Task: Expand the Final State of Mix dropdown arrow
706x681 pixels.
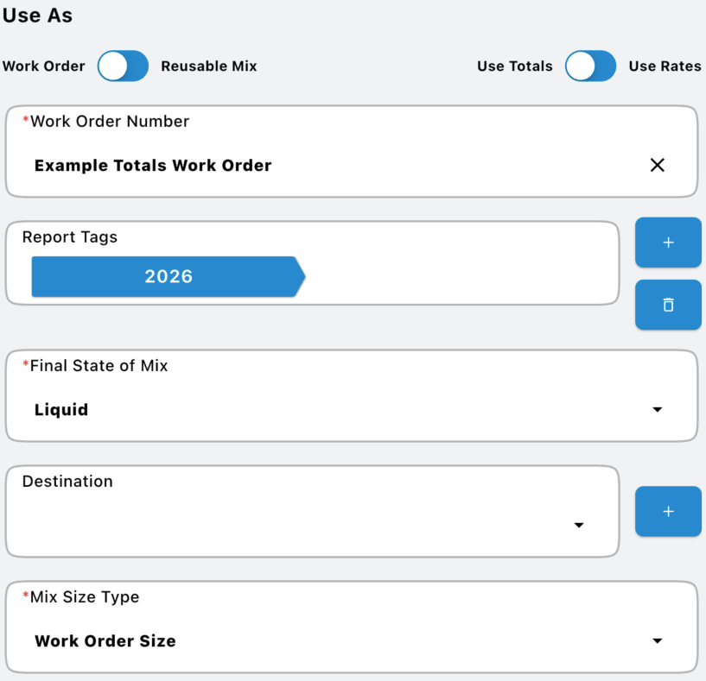Action: 657,409
